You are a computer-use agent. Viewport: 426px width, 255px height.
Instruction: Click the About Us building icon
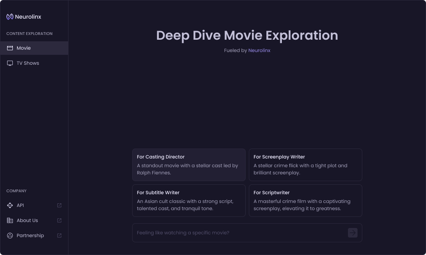coord(10,220)
